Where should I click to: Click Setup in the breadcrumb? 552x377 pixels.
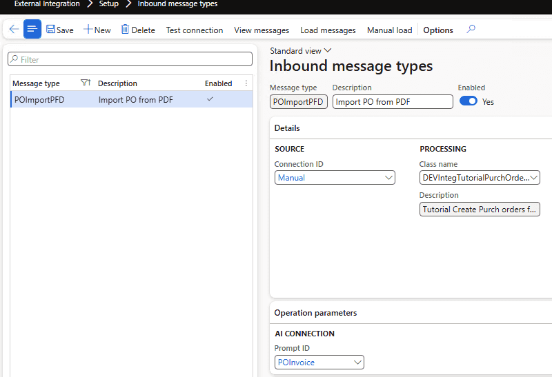[x=108, y=4]
